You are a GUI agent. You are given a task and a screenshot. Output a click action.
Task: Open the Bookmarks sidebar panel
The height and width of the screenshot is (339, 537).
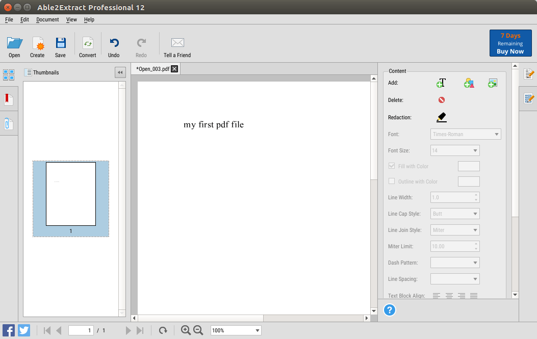pos(9,99)
